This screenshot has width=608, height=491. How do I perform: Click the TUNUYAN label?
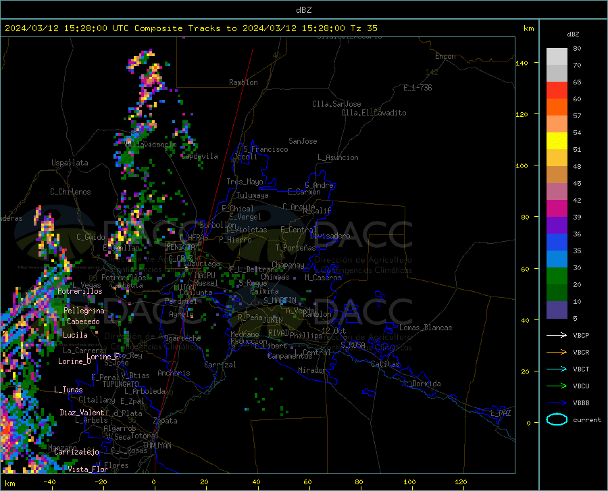point(157,445)
